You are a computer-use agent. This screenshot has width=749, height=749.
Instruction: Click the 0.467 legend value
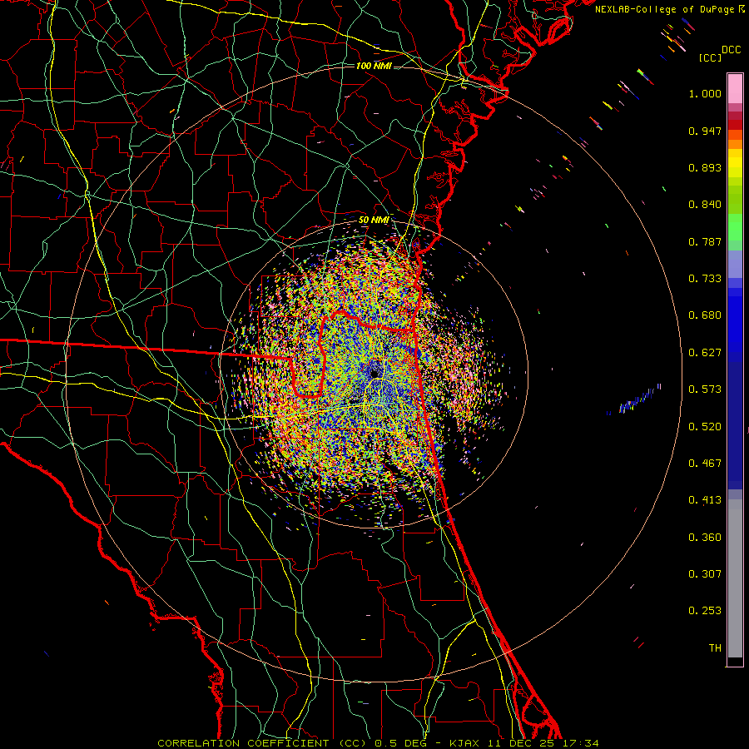click(x=705, y=464)
